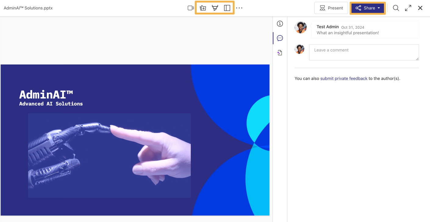Open the Share dropdown button
This screenshot has height=222, width=430.
(368, 8)
